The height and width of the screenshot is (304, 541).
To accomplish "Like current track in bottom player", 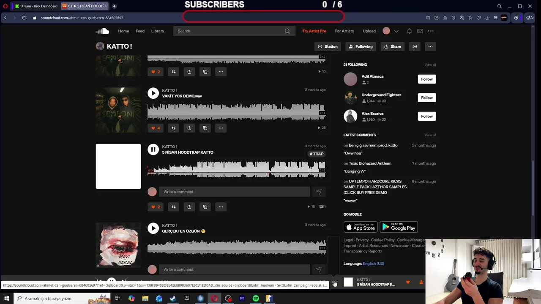I will tap(408, 282).
